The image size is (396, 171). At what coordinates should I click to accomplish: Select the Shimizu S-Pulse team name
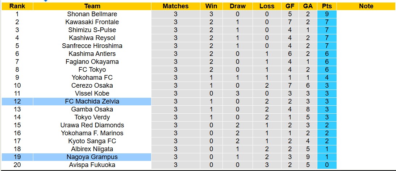tap(92, 30)
